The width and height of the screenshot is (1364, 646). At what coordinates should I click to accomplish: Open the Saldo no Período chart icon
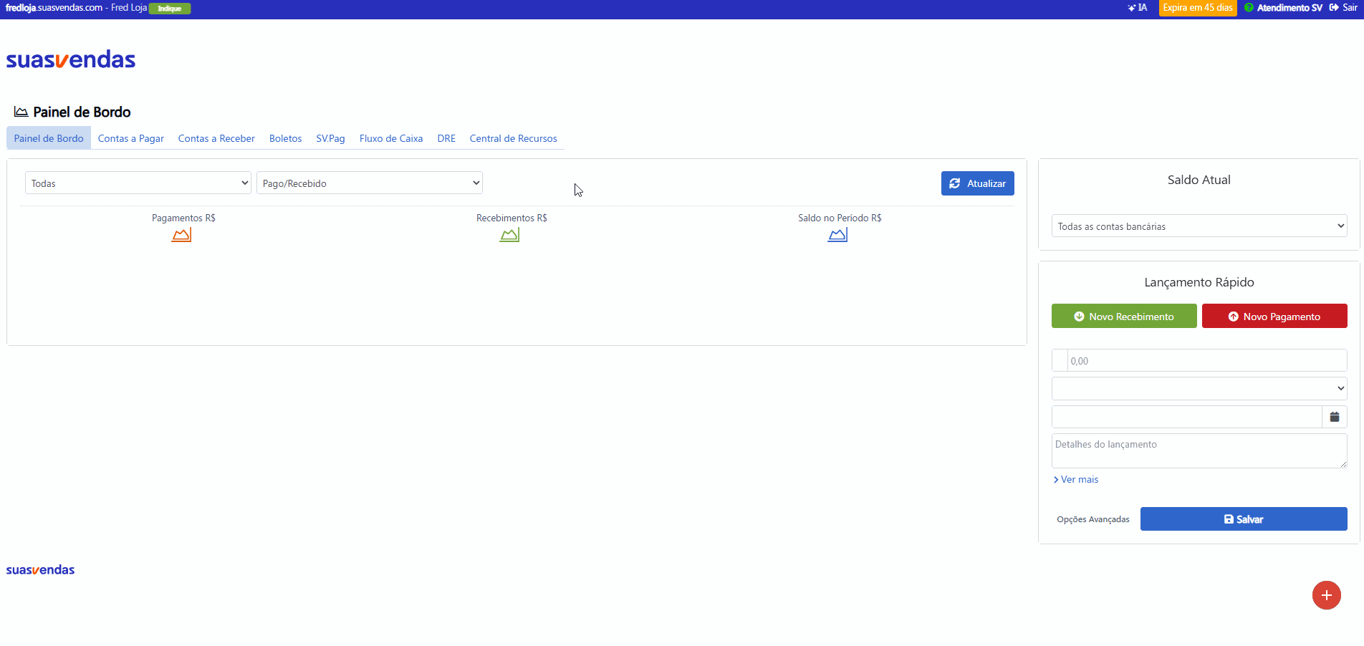[837, 235]
